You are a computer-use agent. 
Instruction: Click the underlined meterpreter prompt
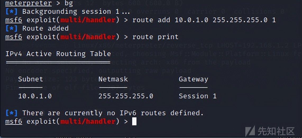[29, 3]
